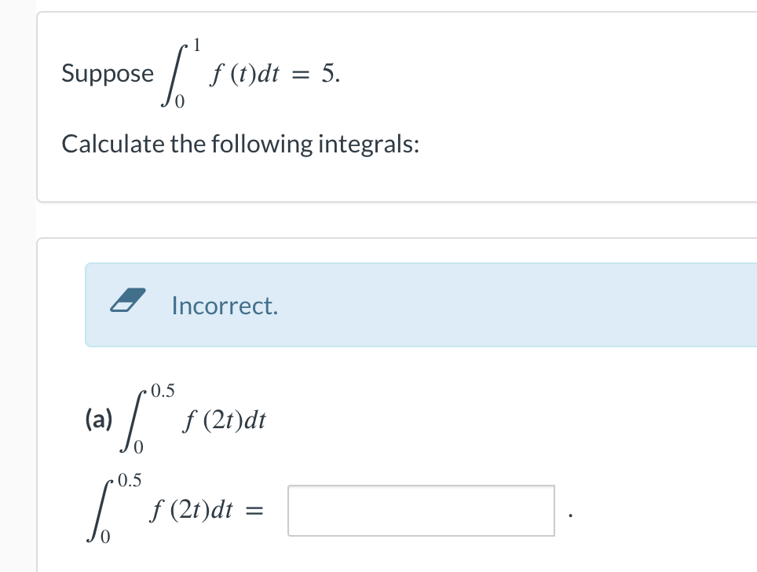Click the Suppose problem statement text
The width and height of the screenshot is (757, 572).
tap(108, 75)
